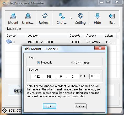
Task: Minimize the INetDisk Client Mounter window
Action: point(101,2)
